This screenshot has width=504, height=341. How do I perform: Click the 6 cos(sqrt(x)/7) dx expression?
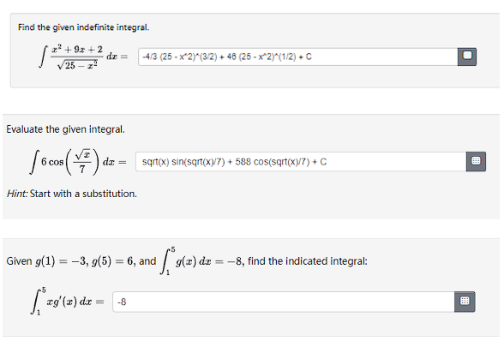click(x=78, y=162)
